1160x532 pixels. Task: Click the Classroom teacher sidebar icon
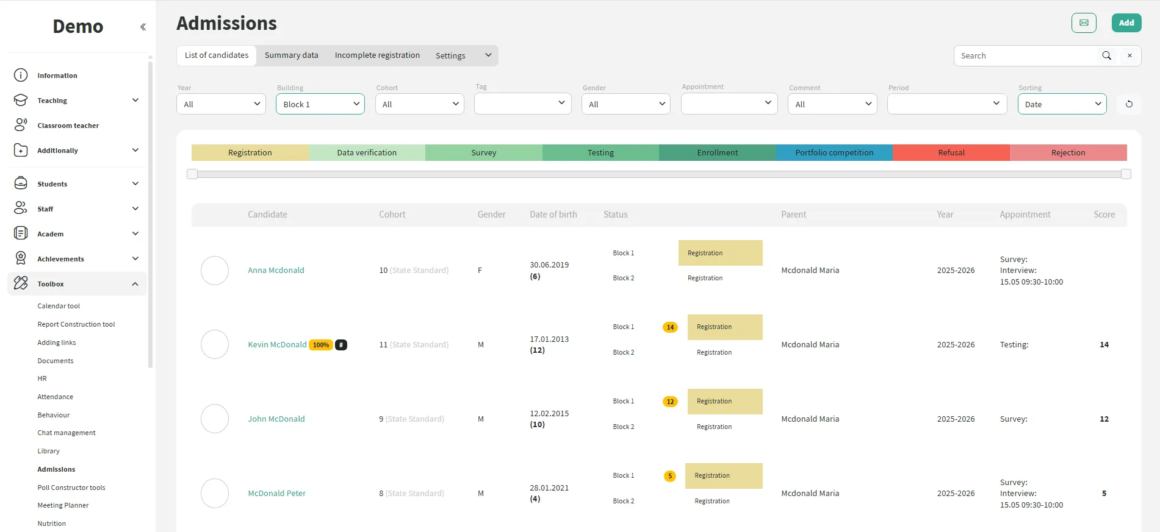pyautogui.click(x=21, y=126)
